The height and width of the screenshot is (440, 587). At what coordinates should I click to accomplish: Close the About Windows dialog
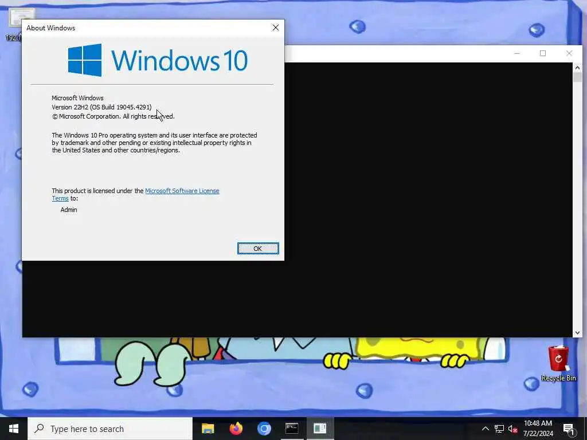pos(276,27)
